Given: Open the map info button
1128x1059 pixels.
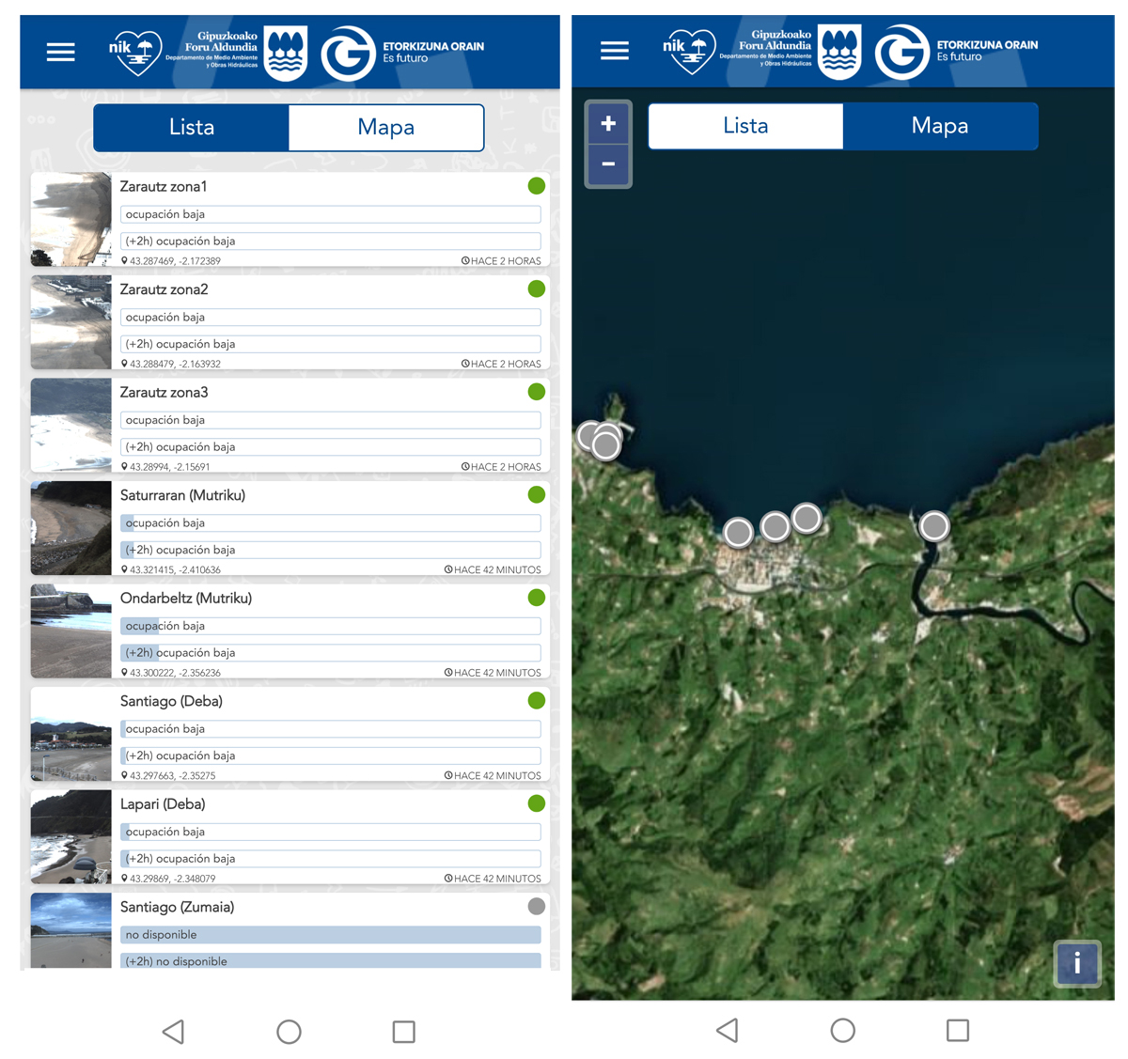Looking at the screenshot, I should coord(1077,963).
